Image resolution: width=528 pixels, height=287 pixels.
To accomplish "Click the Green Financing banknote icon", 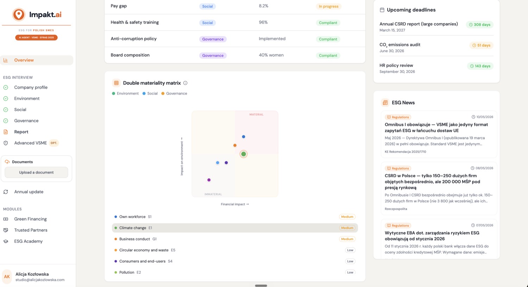I will pos(6,219).
